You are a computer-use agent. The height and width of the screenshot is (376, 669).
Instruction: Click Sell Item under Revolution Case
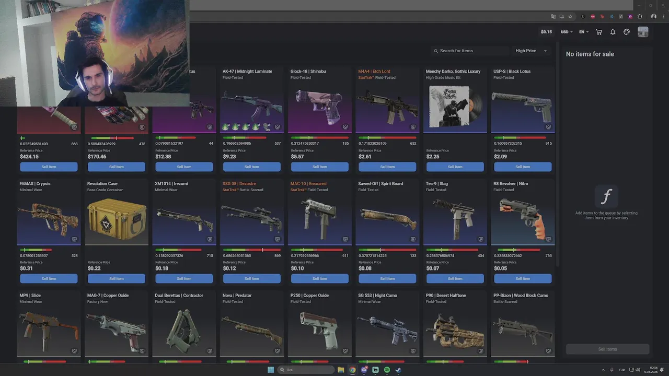click(x=117, y=278)
